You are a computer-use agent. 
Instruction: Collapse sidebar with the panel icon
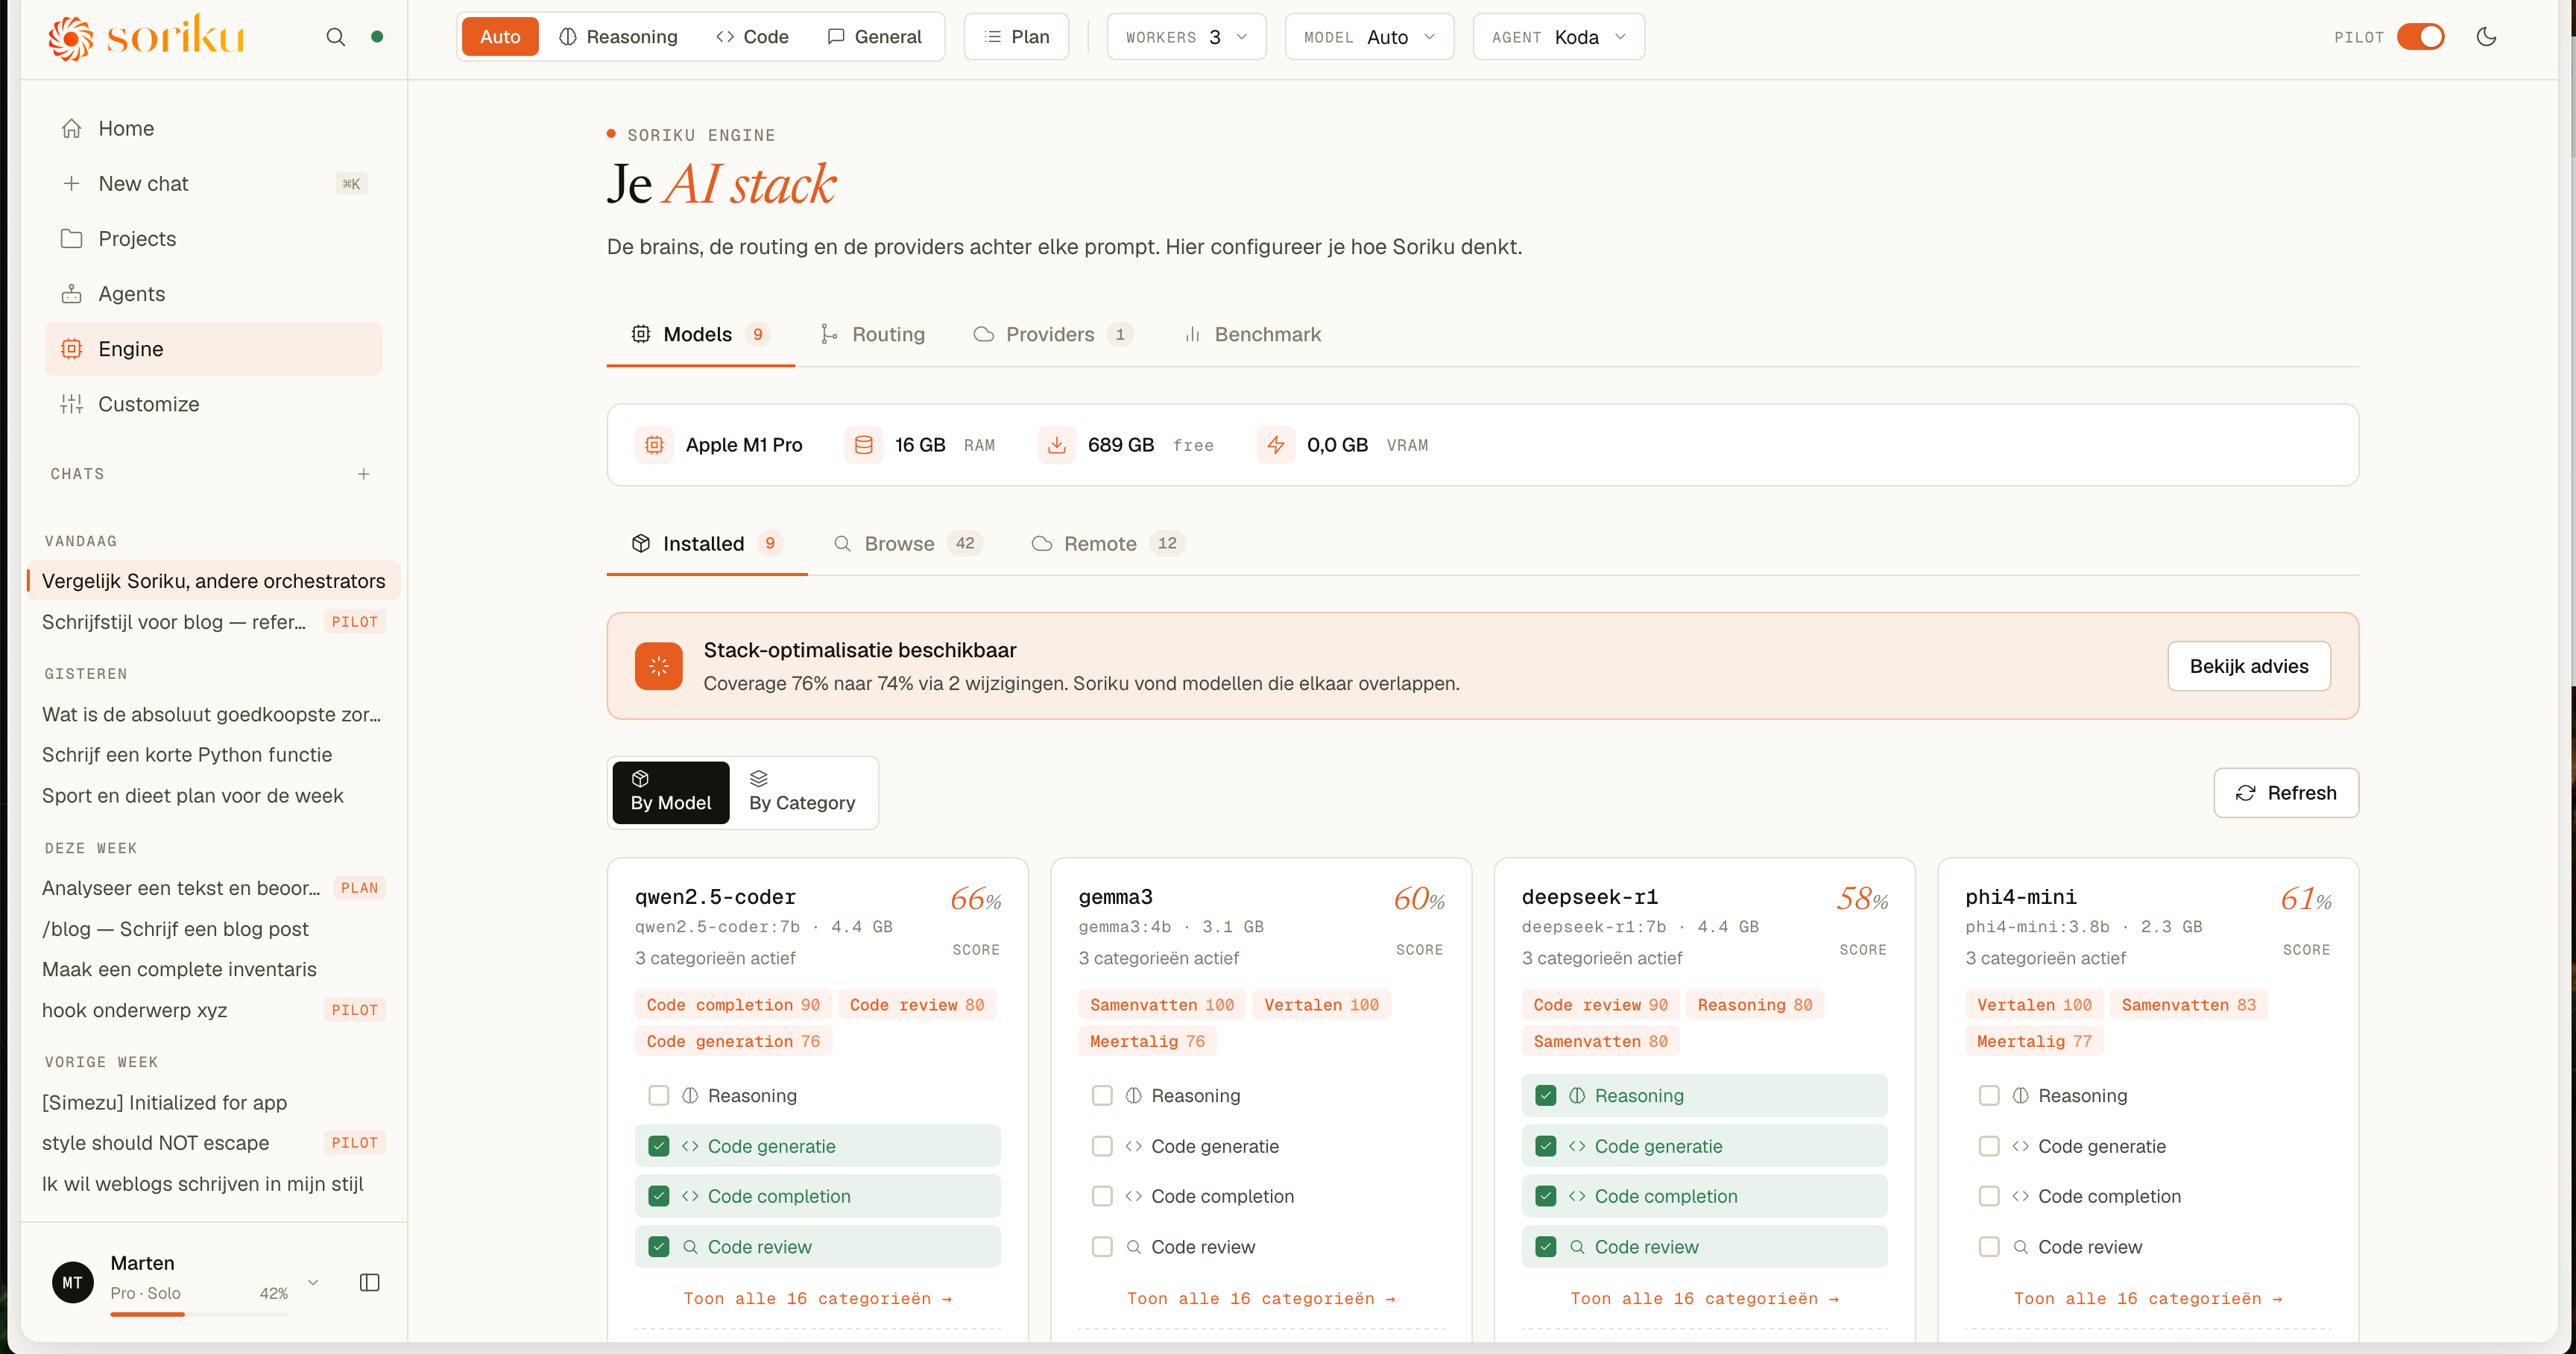pos(370,1282)
